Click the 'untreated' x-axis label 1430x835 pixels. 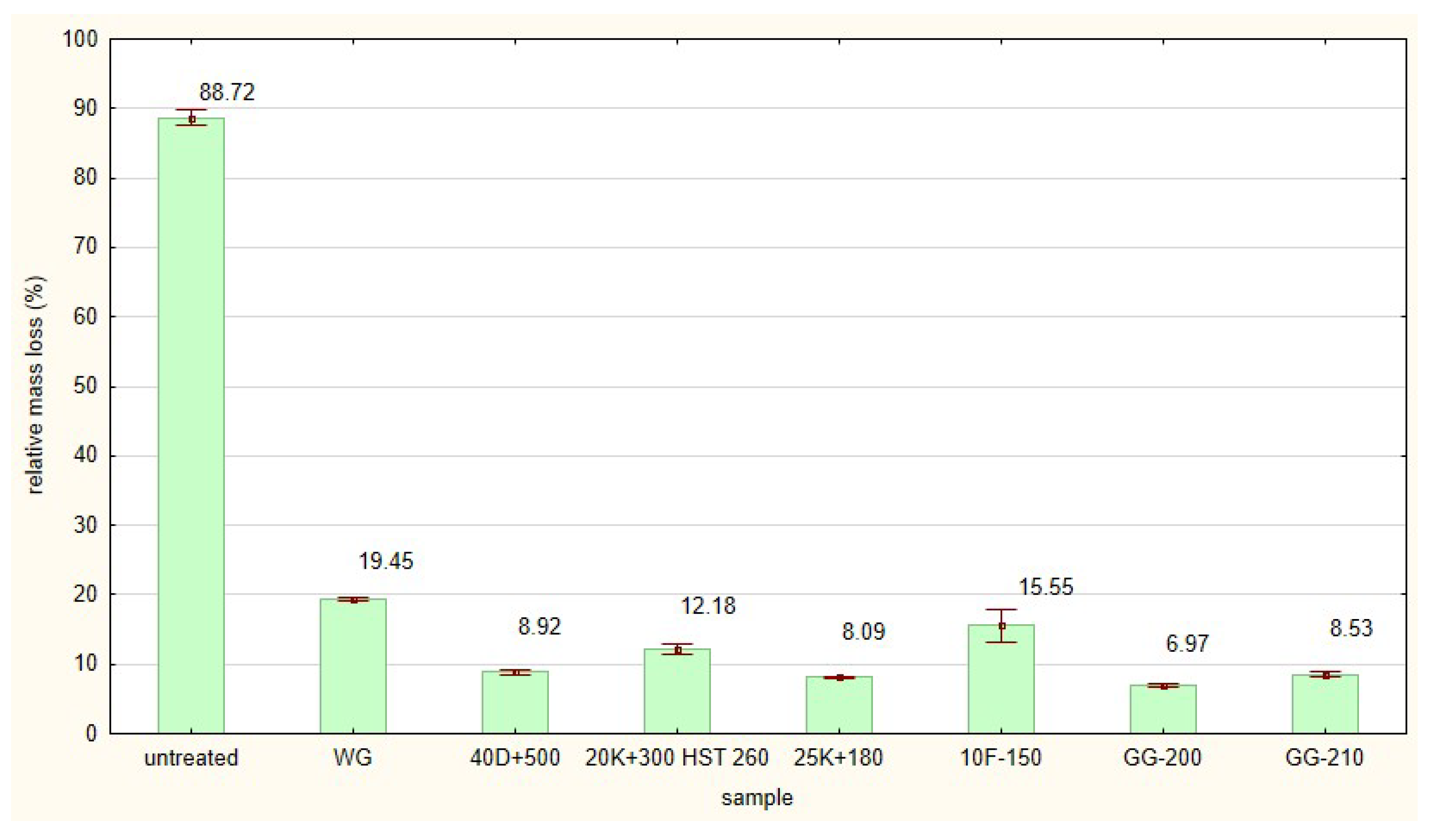click(x=191, y=758)
